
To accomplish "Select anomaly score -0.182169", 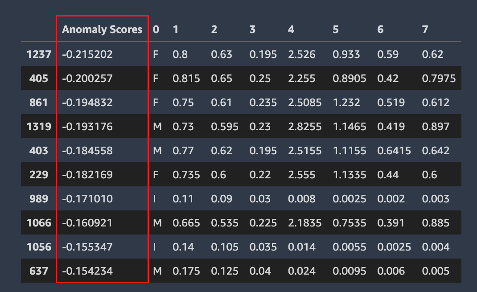I will 87,175.
